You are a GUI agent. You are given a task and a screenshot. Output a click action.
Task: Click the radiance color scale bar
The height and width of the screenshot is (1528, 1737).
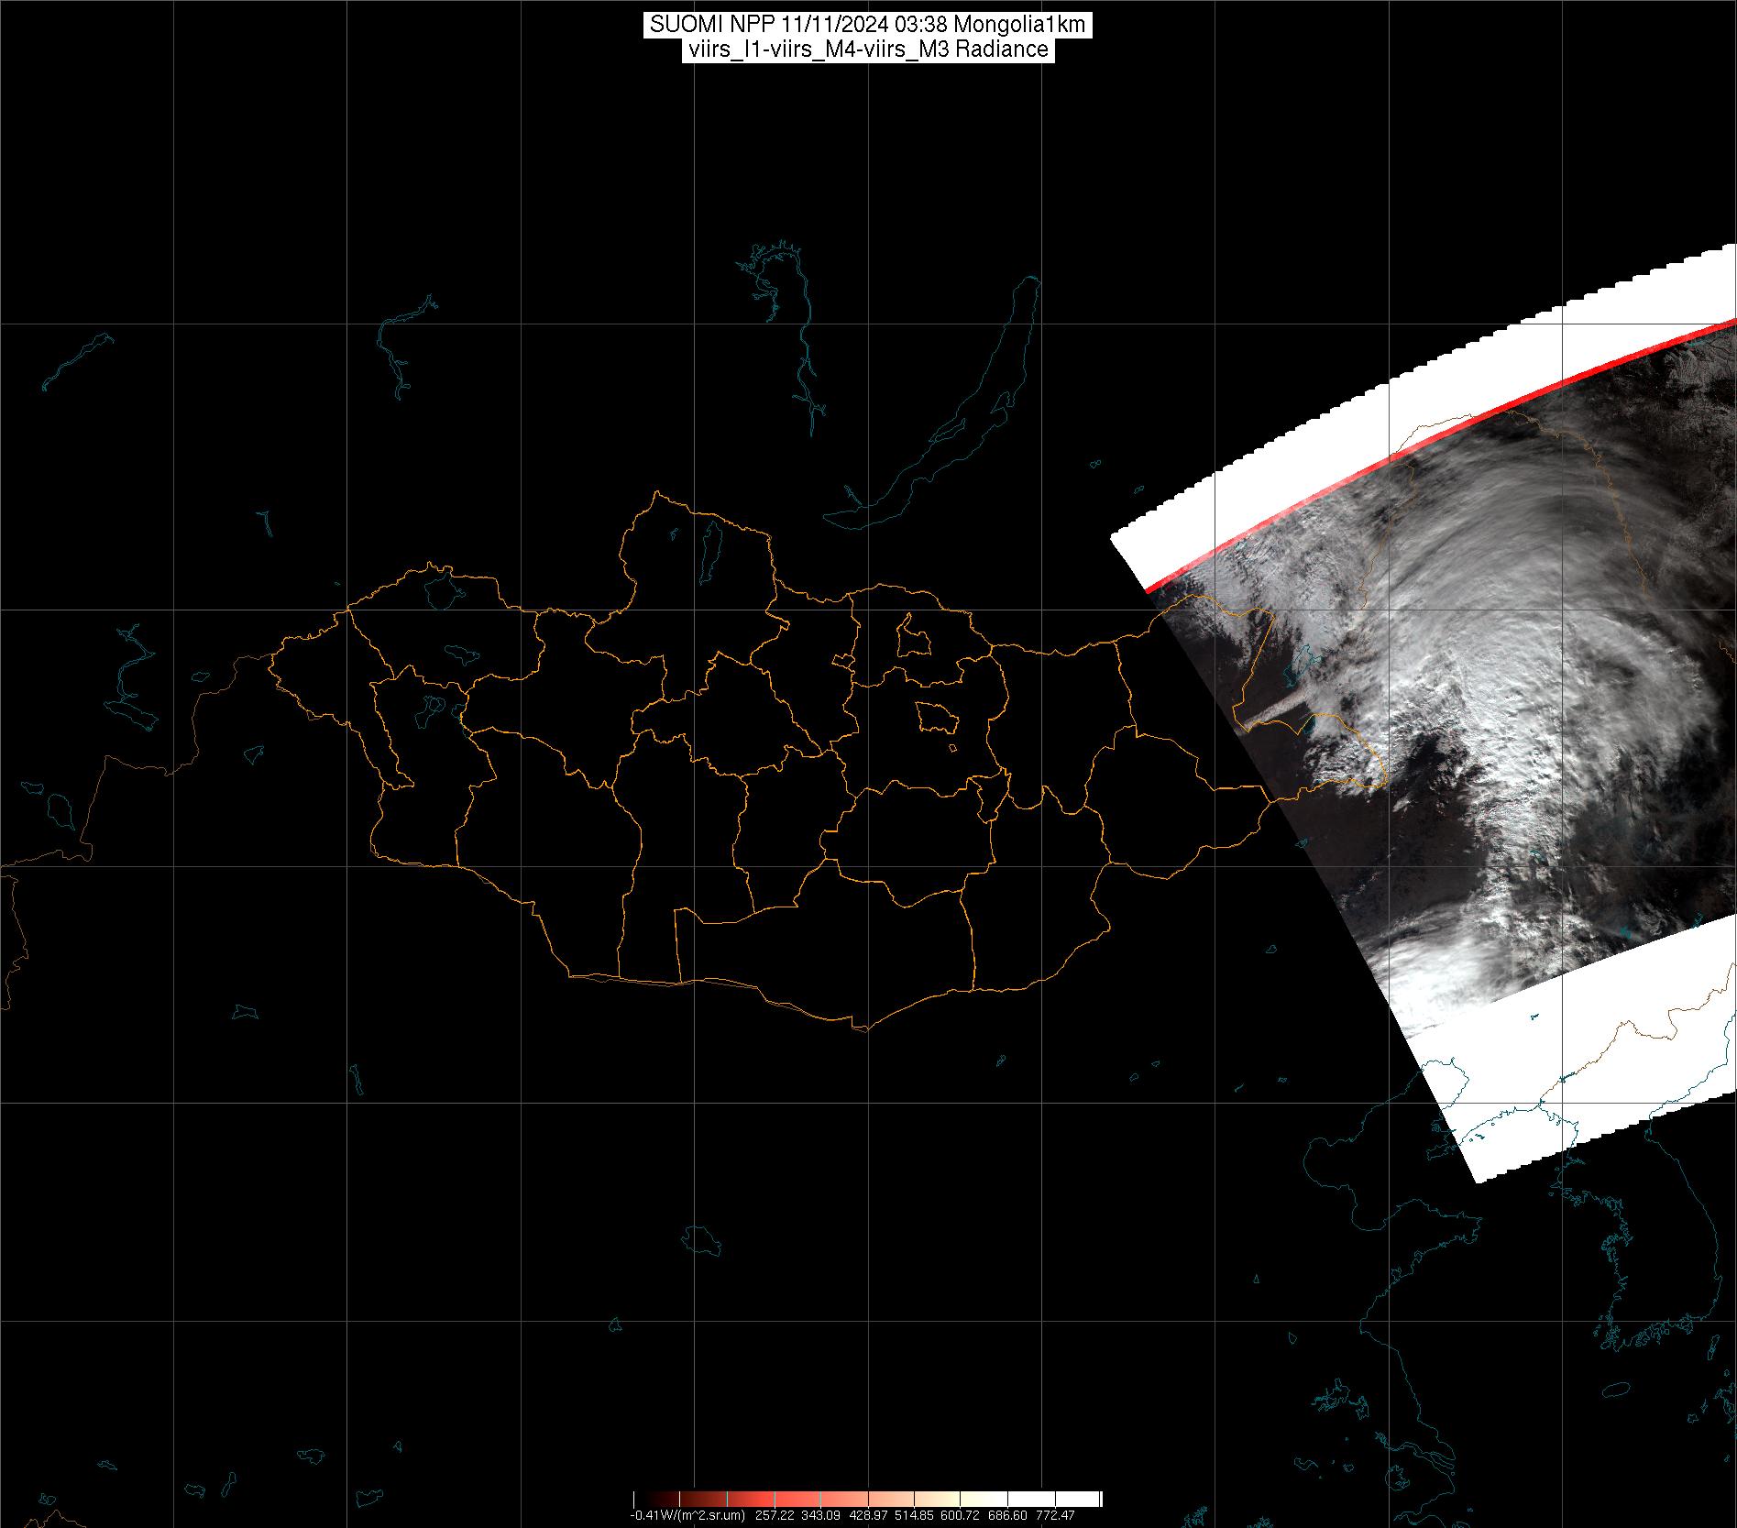[867, 1500]
